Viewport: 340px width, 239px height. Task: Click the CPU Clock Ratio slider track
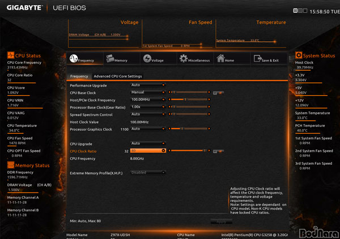pos(189,151)
